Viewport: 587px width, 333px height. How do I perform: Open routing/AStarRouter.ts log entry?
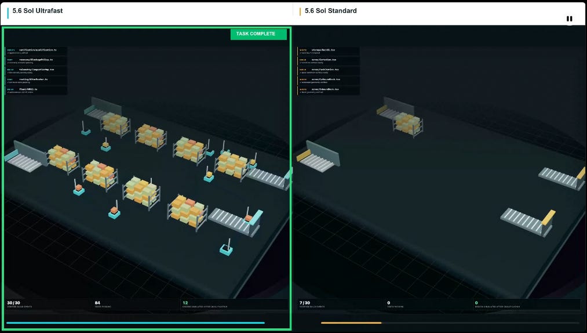point(37,81)
